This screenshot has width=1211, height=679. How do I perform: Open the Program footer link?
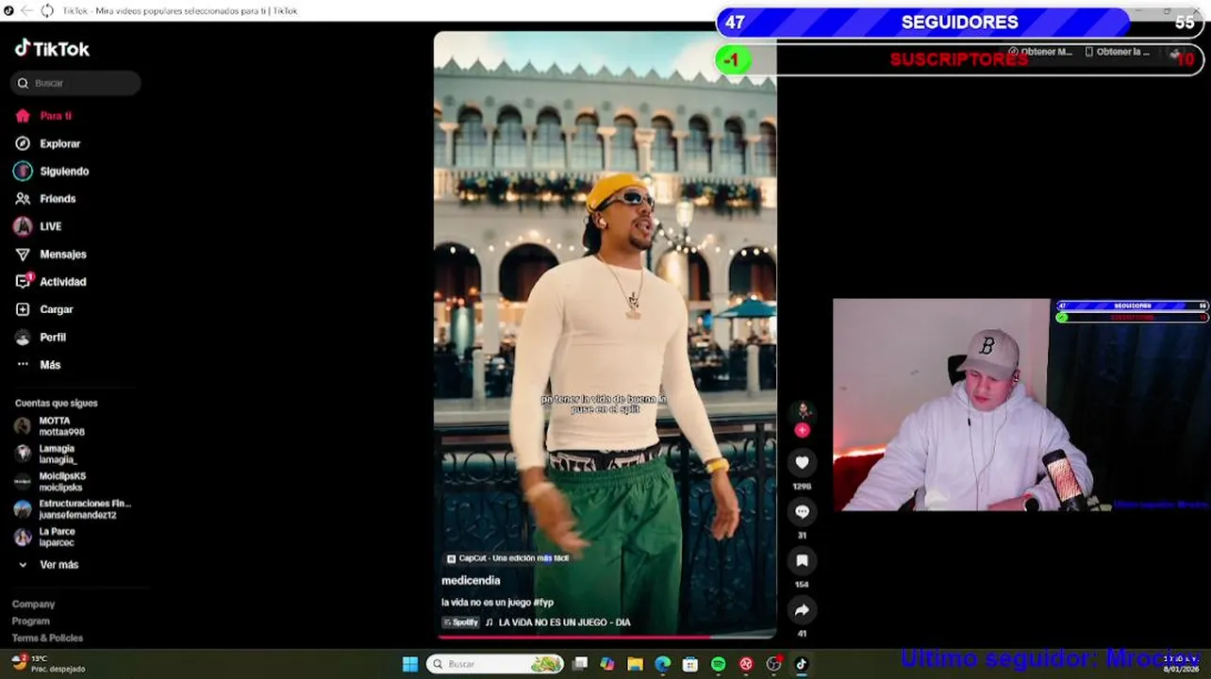[30, 621]
